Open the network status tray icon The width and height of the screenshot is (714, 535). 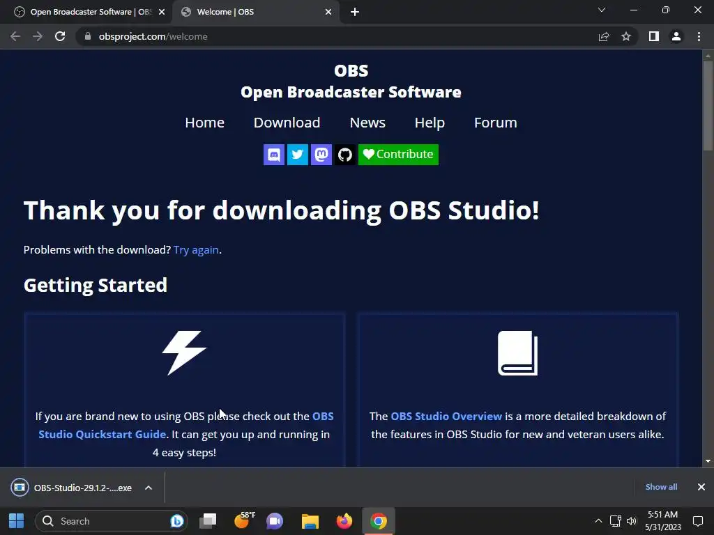616,521
